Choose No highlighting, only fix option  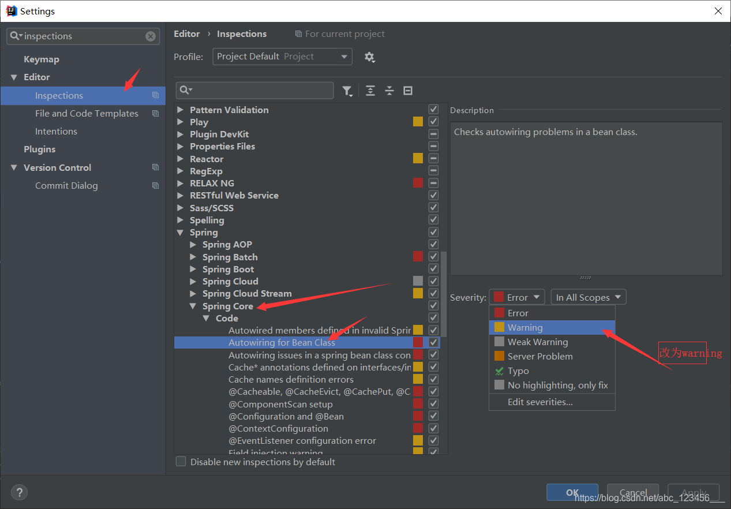(552, 385)
